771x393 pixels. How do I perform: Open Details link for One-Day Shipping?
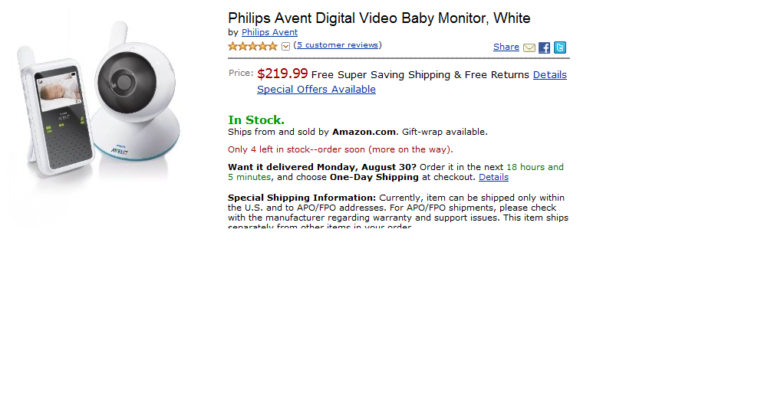(x=493, y=177)
